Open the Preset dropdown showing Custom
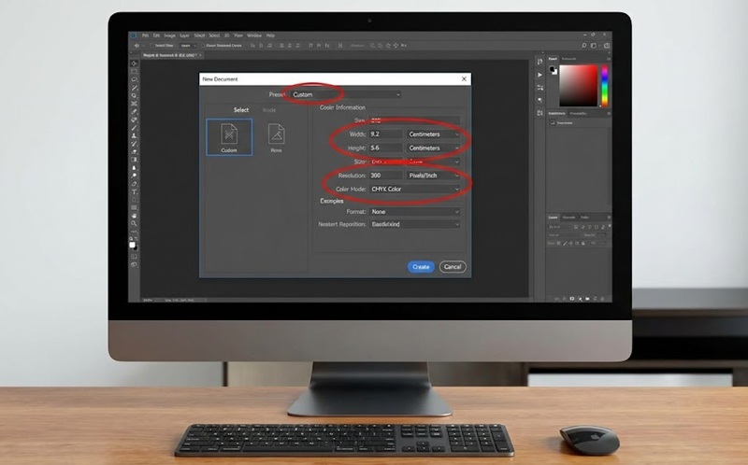748x465 pixels. coord(344,94)
